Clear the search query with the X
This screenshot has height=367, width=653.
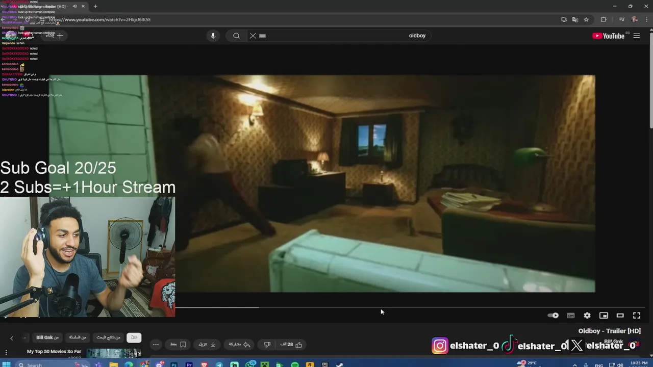[253, 36]
